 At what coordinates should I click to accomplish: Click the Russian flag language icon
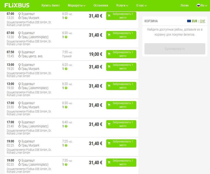pos(198,5)
